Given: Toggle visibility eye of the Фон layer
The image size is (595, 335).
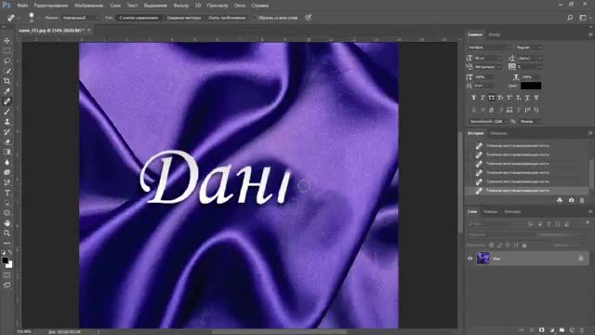Looking at the screenshot, I should [470, 259].
